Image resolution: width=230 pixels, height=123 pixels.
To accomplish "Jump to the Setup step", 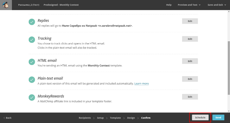I will (x=100, y=118).
